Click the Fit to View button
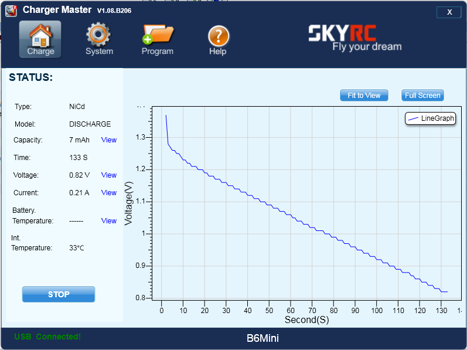The image size is (467, 350). coord(364,96)
